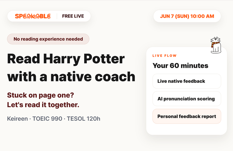Click the TOEIC 990 credential text
Screen dimensions: 233x151
pyautogui.click(x=47, y=119)
